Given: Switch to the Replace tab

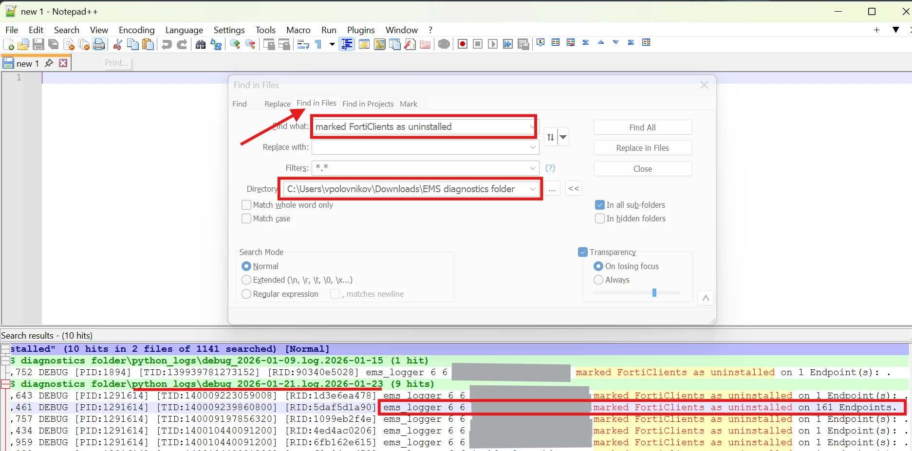Looking at the screenshot, I should point(278,104).
